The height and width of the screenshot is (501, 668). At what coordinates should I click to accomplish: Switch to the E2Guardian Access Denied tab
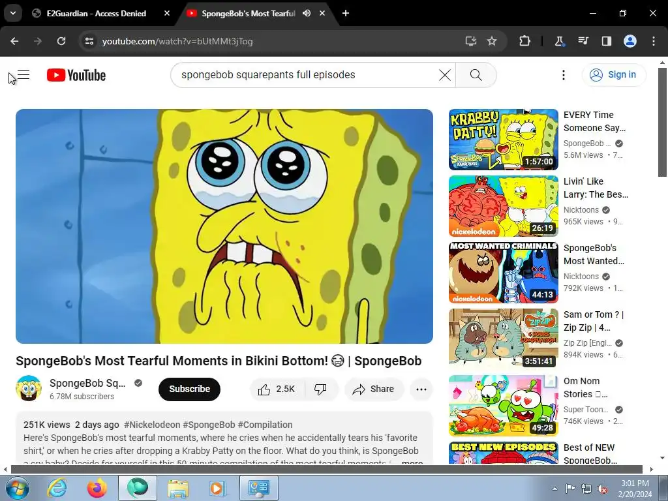coord(96,13)
